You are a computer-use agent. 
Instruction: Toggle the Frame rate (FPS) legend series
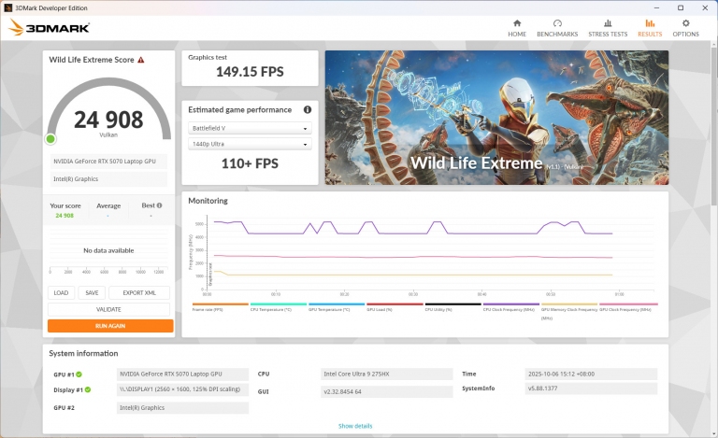pyautogui.click(x=220, y=307)
